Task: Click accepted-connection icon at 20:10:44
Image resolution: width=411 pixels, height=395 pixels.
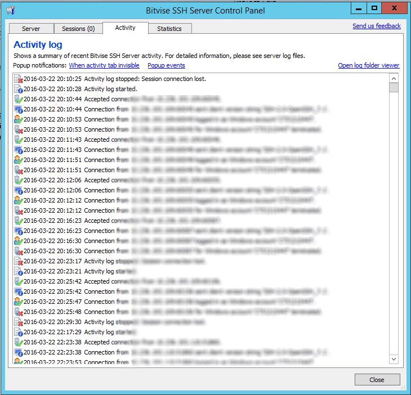Action: tap(19, 99)
